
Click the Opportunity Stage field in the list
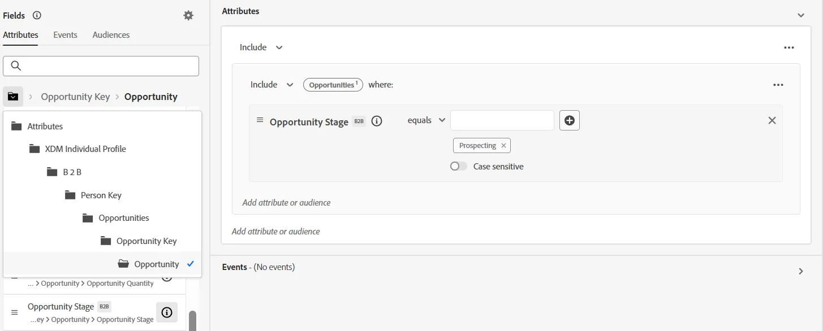click(94, 312)
